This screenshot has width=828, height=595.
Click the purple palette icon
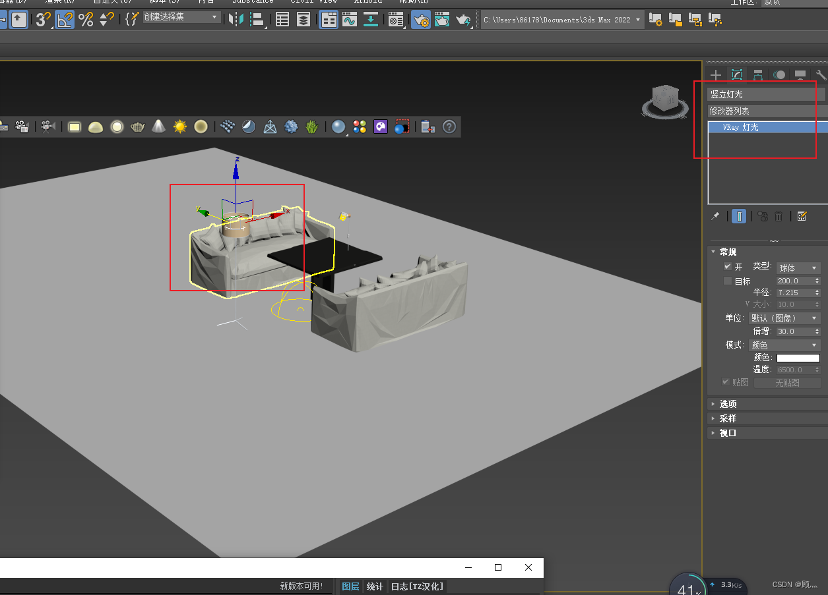click(x=381, y=127)
